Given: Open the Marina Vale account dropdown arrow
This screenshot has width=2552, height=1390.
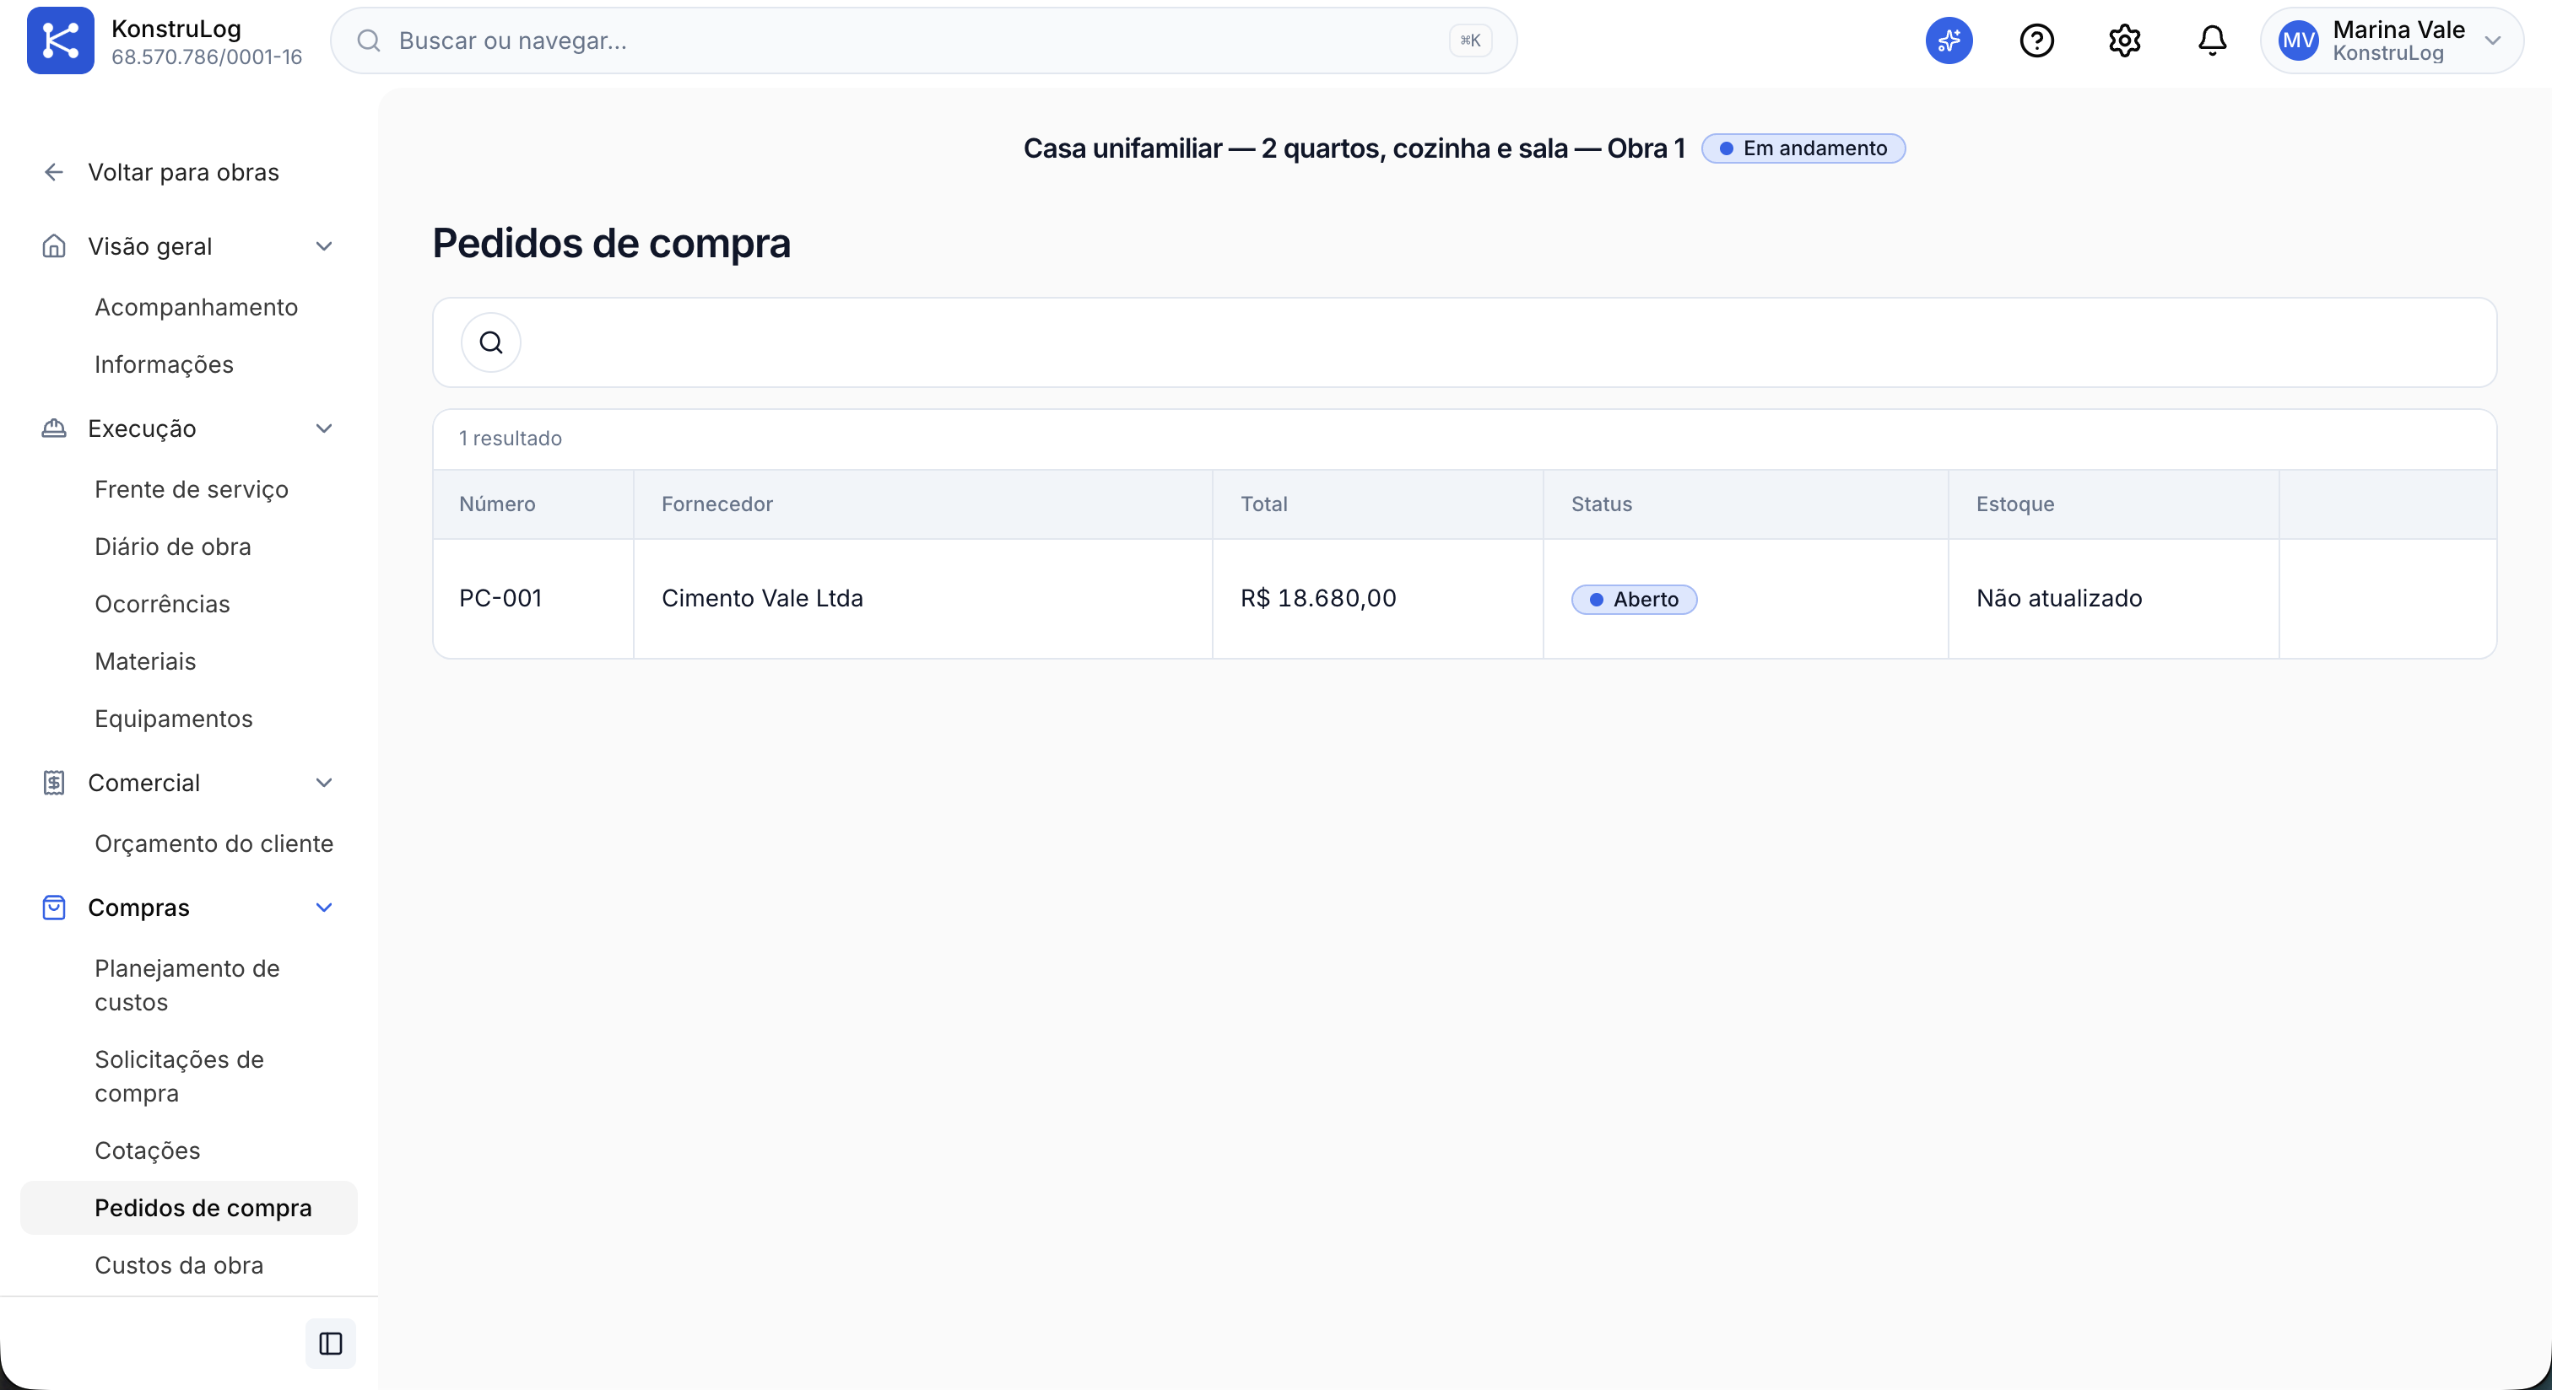Looking at the screenshot, I should click(2494, 40).
